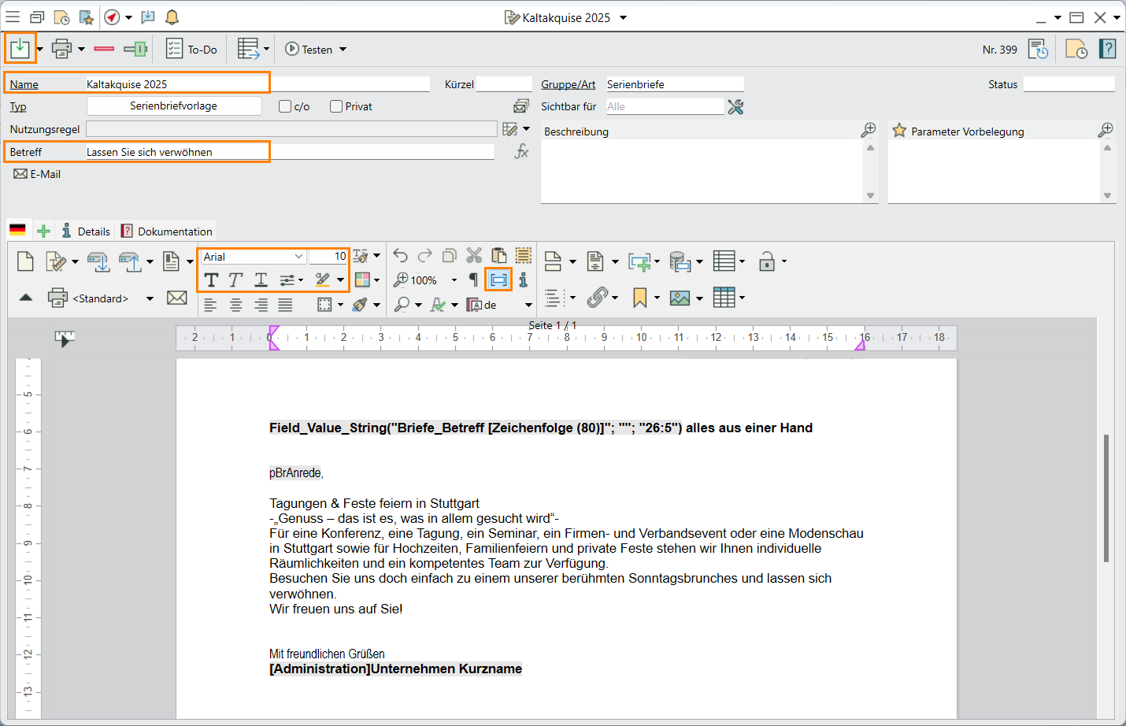Open the 100% zoom dropdown arrow

coord(454,280)
